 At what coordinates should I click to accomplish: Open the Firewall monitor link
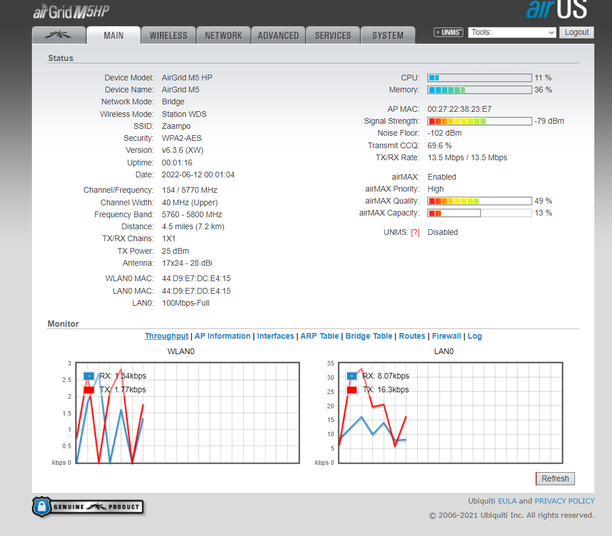447,336
